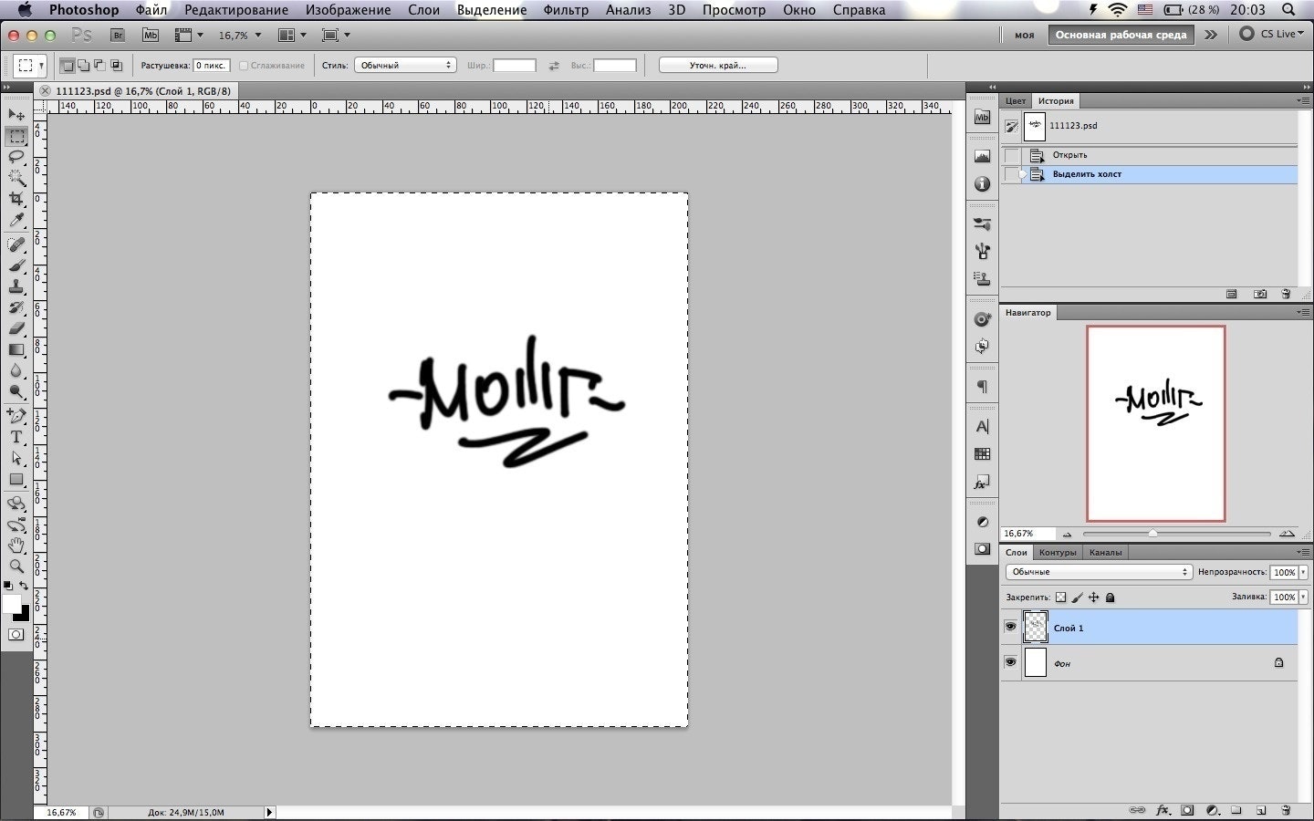The width and height of the screenshot is (1314, 821).
Task: Open the Фильтр menu
Action: pos(565,10)
